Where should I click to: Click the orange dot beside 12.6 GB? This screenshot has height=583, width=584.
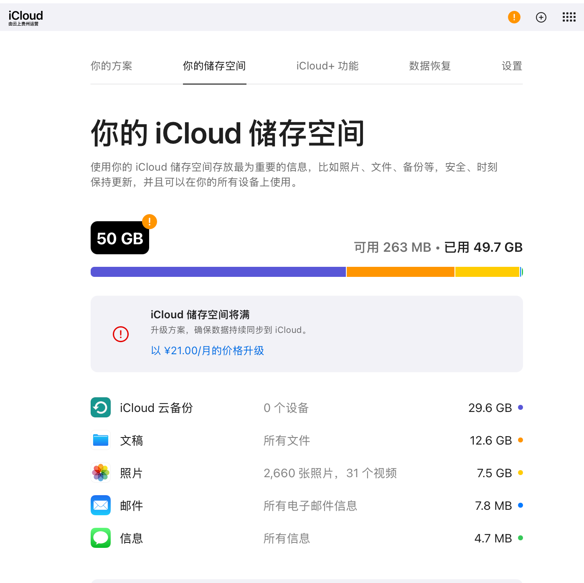521,440
